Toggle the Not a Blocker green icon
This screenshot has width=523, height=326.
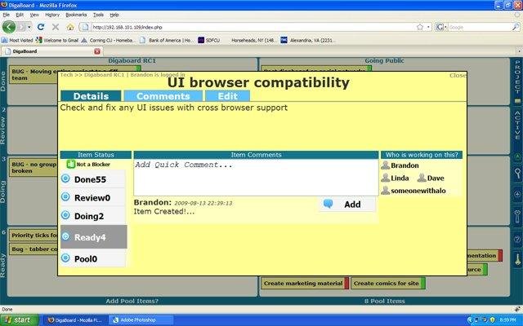click(71, 164)
